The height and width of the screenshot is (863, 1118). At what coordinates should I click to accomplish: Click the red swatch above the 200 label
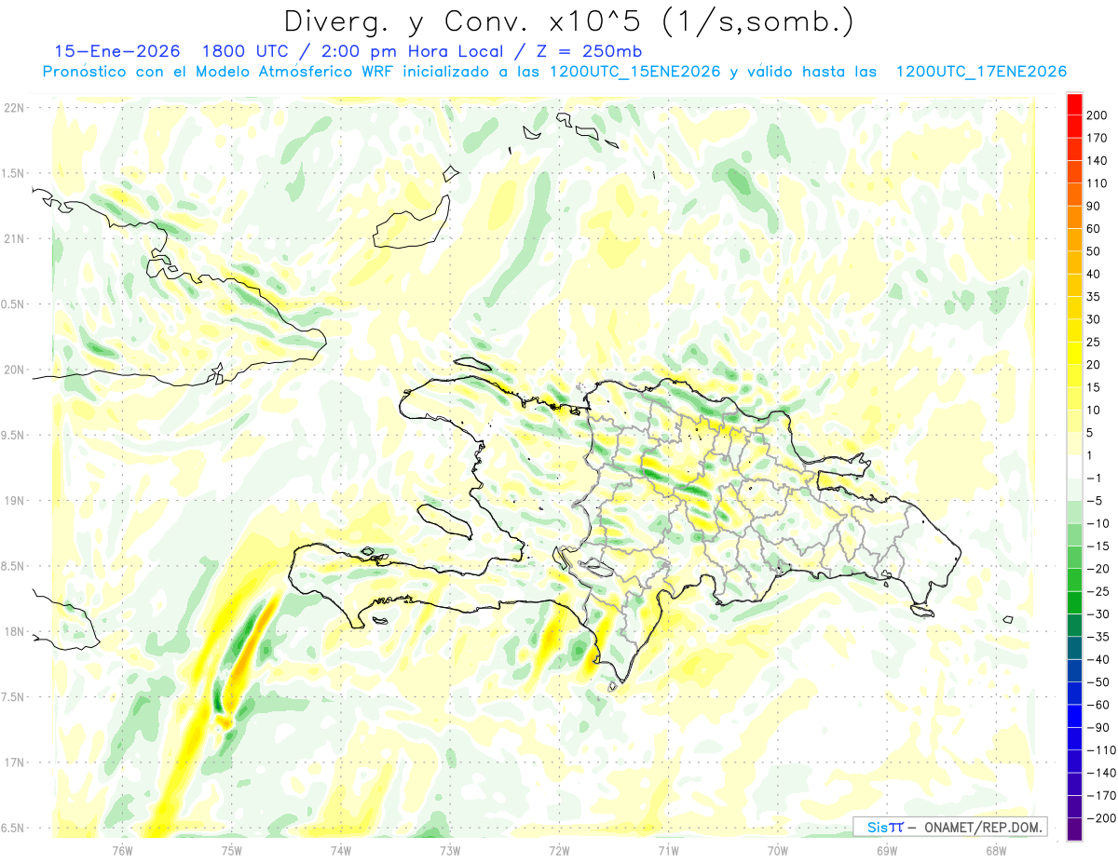[1074, 103]
